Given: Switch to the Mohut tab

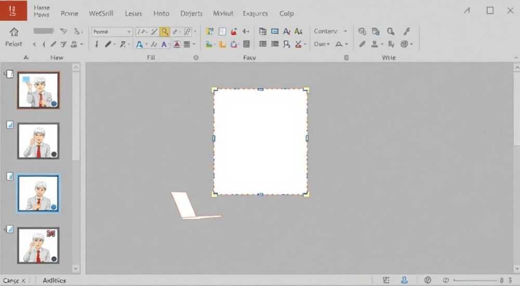Looking at the screenshot, I should click(x=223, y=14).
